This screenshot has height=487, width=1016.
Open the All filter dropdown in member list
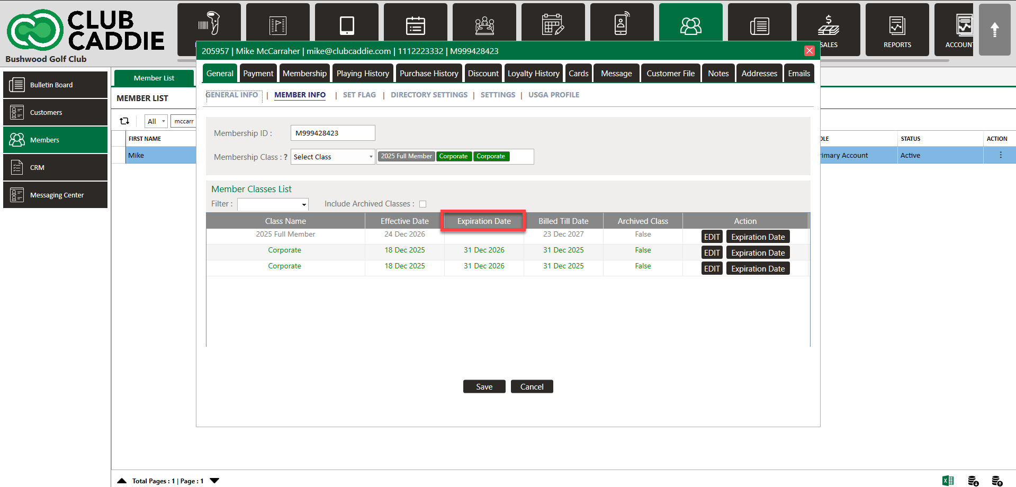pyautogui.click(x=156, y=121)
